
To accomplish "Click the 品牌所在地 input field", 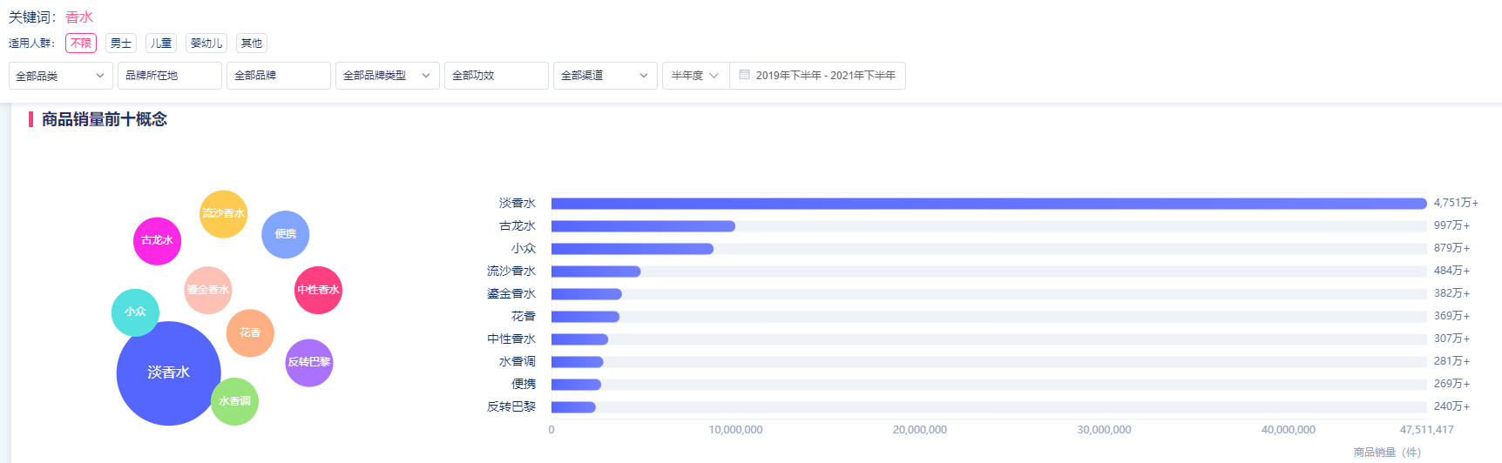I will [169, 76].
